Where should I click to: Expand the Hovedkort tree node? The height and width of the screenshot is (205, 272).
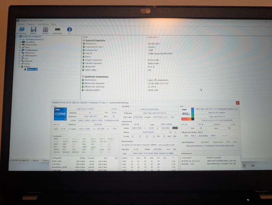point(20,42)
